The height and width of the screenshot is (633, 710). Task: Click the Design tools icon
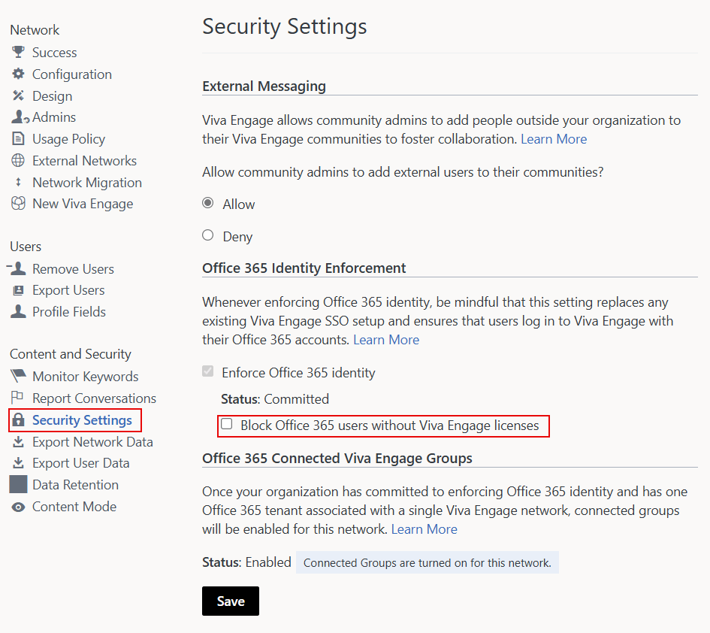point(20,95)
